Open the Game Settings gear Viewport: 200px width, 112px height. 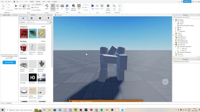coord(108,7)
